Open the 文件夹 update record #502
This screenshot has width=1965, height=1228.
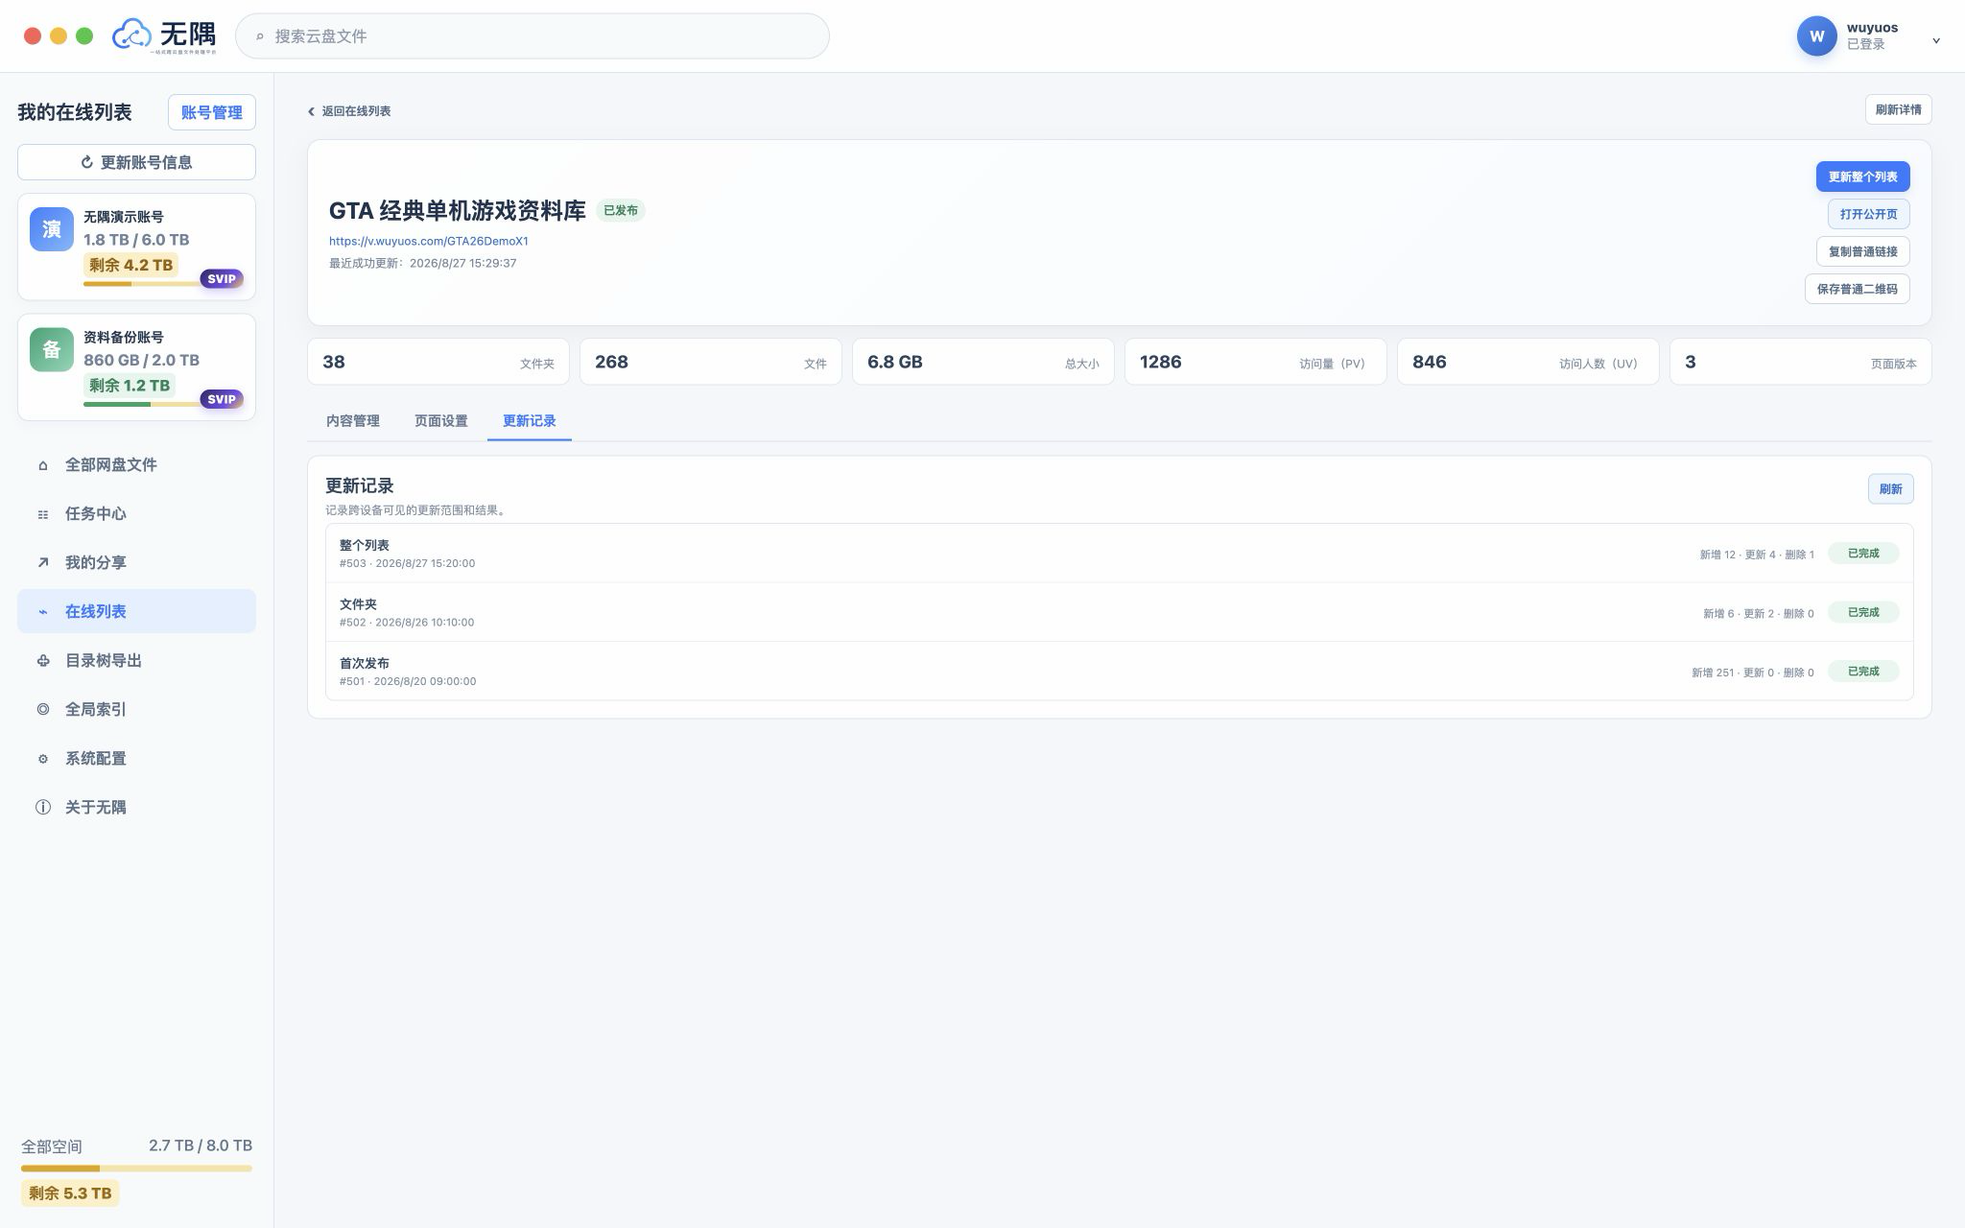coord(1119,612)
